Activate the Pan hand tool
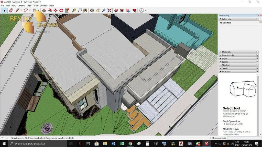Viewport: 262px width, 147px height. [x=98, y=10]
